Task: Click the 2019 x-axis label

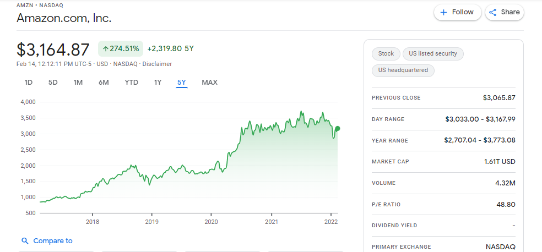Action: tap(151, 222)
